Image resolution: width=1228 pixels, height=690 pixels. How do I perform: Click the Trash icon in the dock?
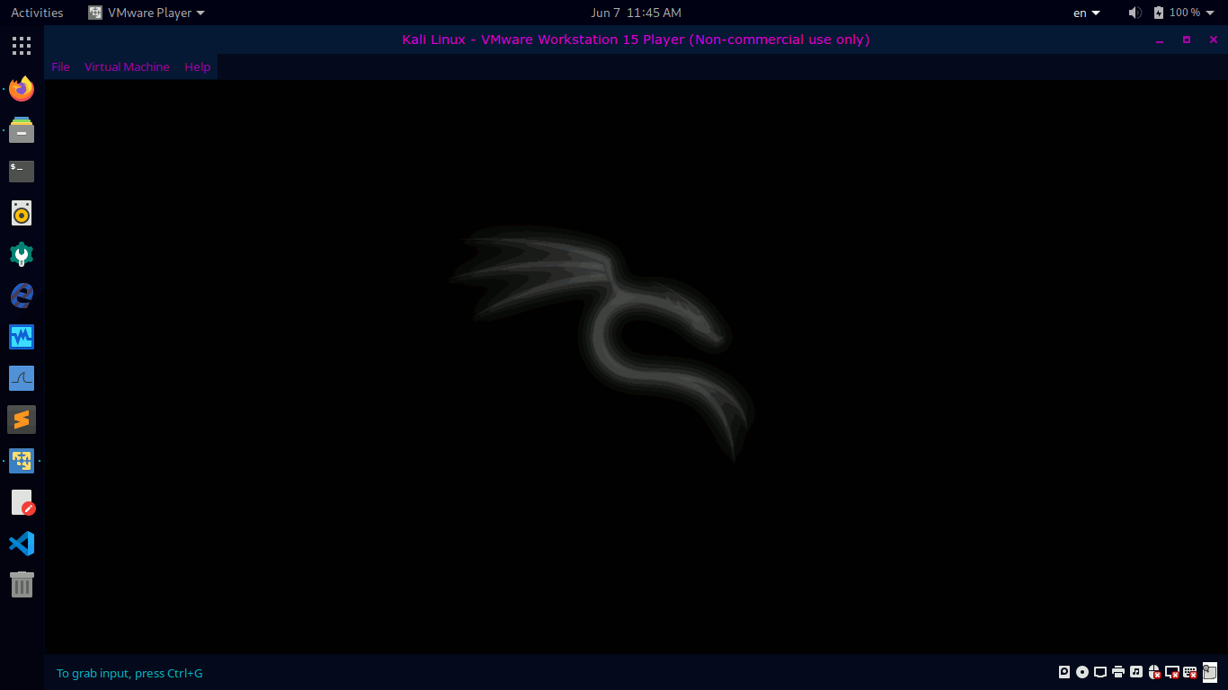pyautogui.click(x=21, y=584)
